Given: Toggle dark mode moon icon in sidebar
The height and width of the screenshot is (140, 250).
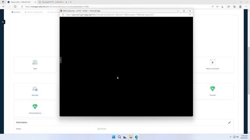Looking at the screenshot, I should [x=3, y=22].
